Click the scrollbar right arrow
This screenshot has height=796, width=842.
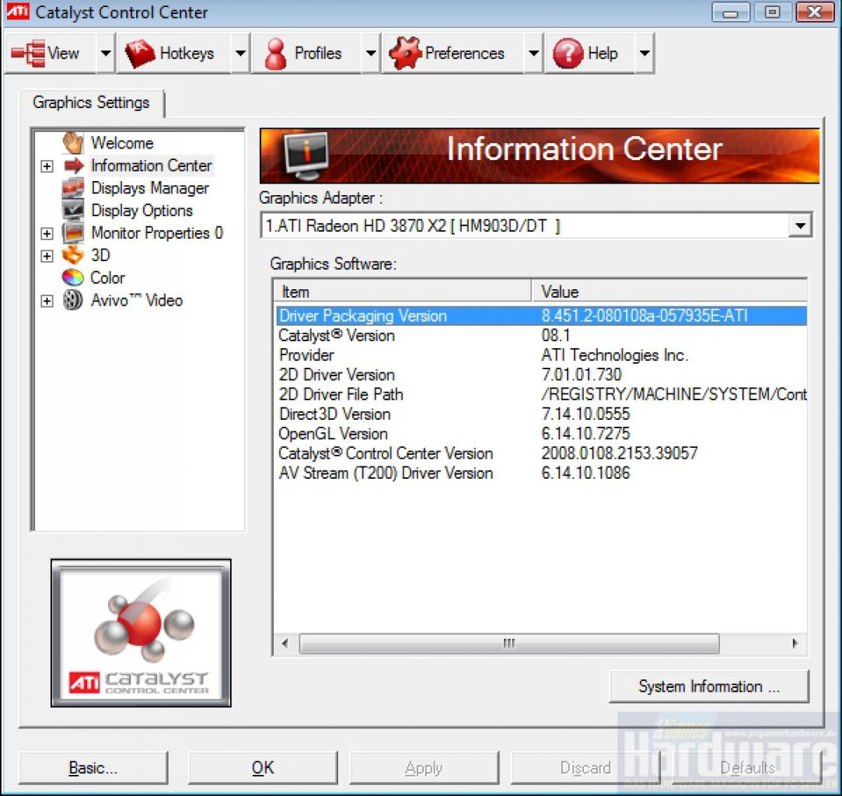[795, 643]
